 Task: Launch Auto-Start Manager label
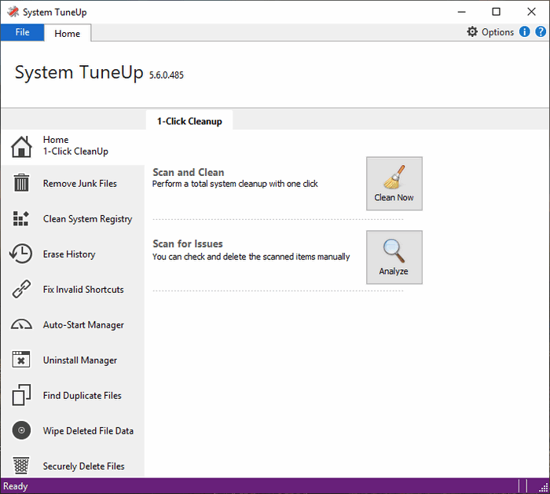(83, 325)
